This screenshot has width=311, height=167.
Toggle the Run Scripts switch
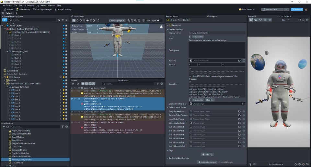pos(159,20)
